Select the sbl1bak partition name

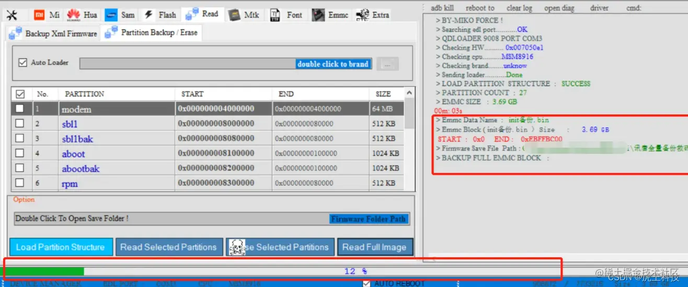pyautogui.click(x=77, y=139)
